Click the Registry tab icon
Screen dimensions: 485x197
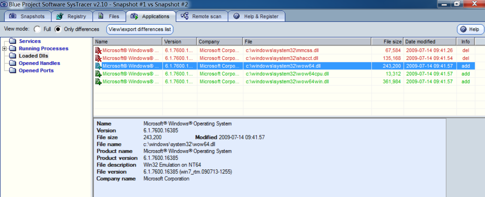coord(60,16)
